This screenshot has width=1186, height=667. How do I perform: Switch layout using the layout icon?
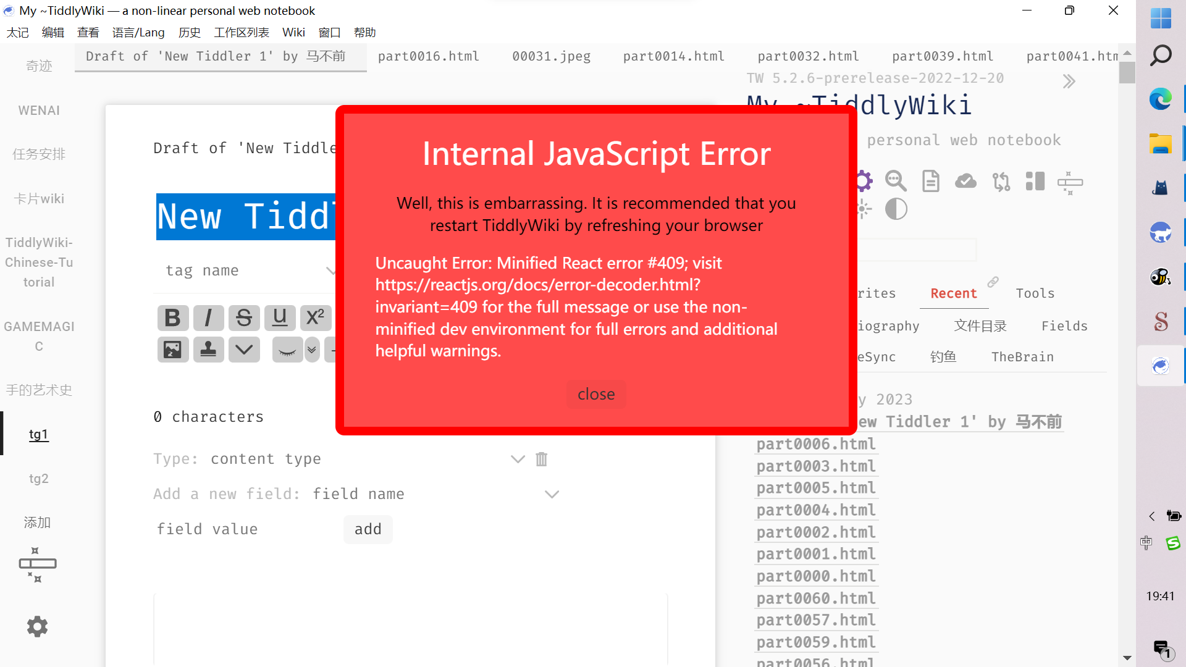1035,181
